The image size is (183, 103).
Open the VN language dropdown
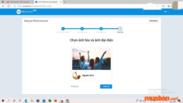[x=167, y=12]
